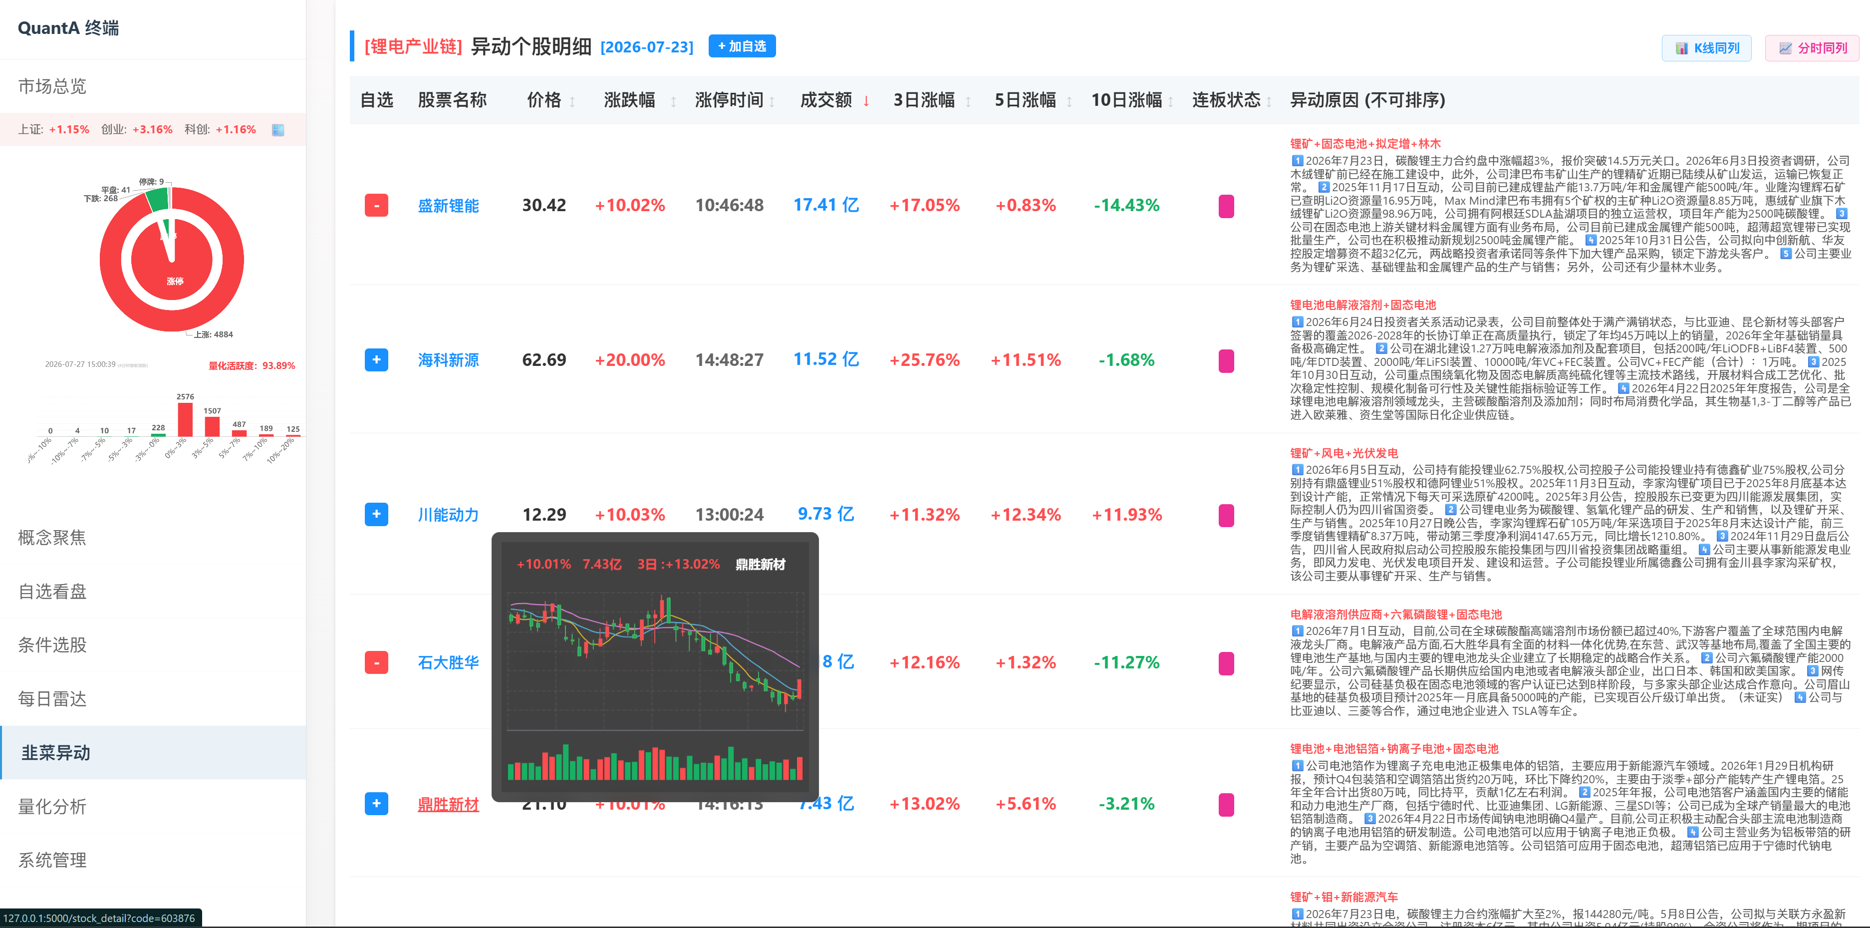
Task: Click the 股票名称 column header
Action: click(452, 100)
